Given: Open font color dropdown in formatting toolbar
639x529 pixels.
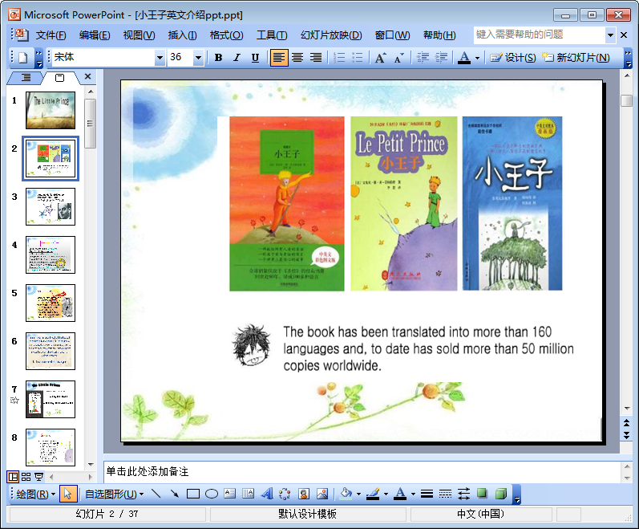Looking at the screenshot, I should coord(477,58).
